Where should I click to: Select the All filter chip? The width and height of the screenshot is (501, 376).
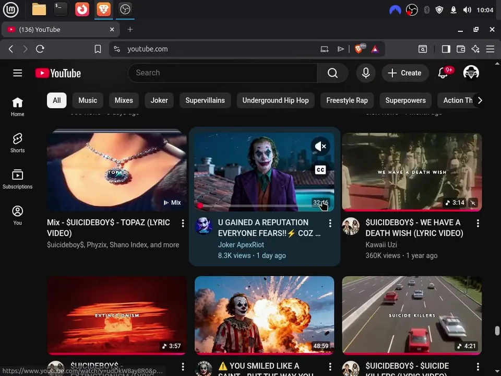pos(56,100)
